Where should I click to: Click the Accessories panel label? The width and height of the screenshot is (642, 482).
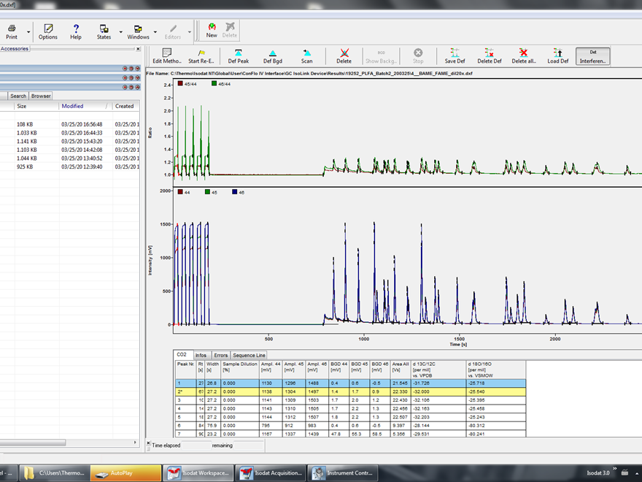15,49
